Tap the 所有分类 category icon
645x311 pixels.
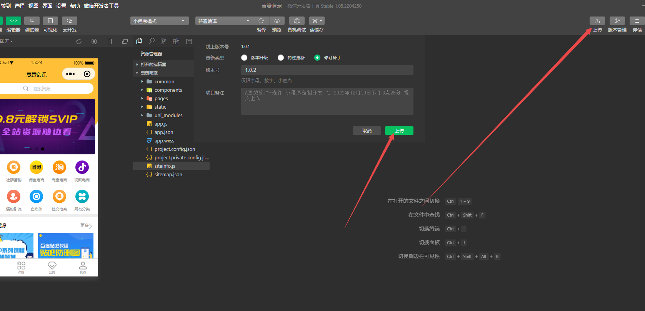[x=82, y=197]
